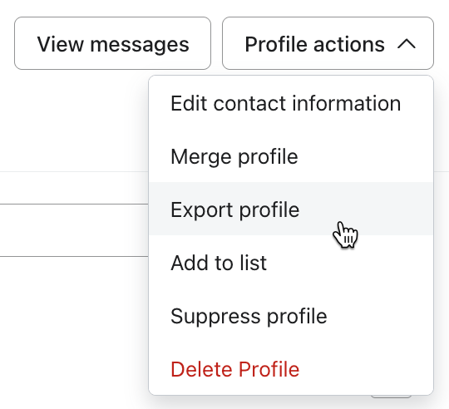This screenshot has height=409, width=449.
Task: Select Edit contact information
Action: pos(291,103)
